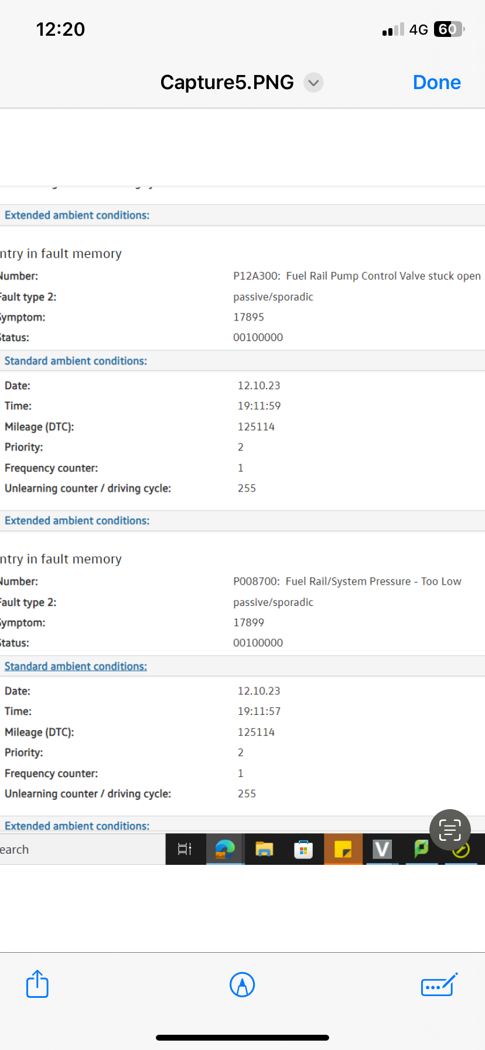This screenshot has width=485, height=1050.
Task: Click the Microsoft Edge taskbar icon
Action: tap(225, 849)
